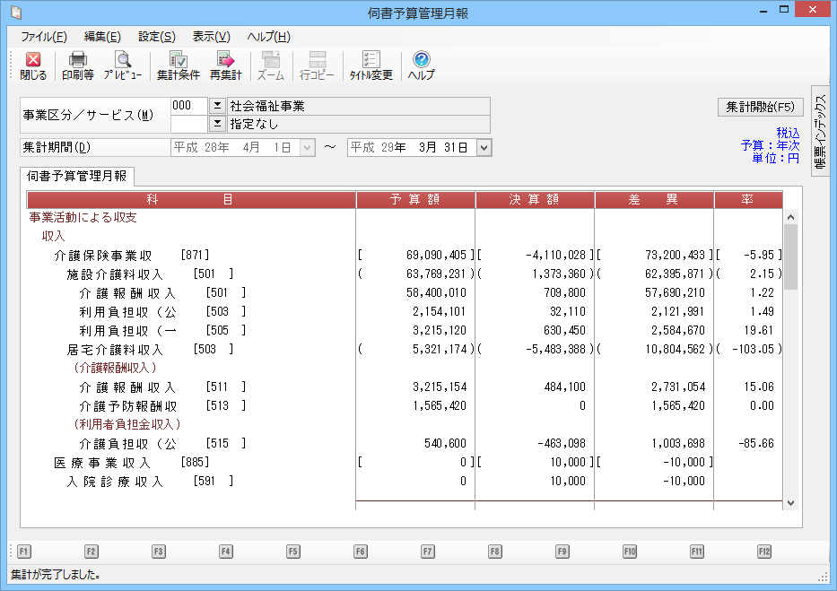Click the 閉じる (close) toolbar icon
Viewport: 837px width, 591px height.
click(33, 65)
